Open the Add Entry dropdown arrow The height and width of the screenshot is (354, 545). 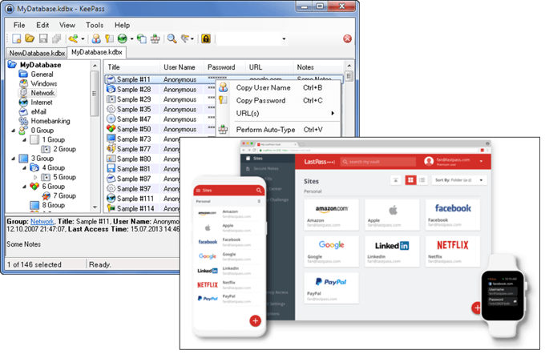click(x=83, y=39)
